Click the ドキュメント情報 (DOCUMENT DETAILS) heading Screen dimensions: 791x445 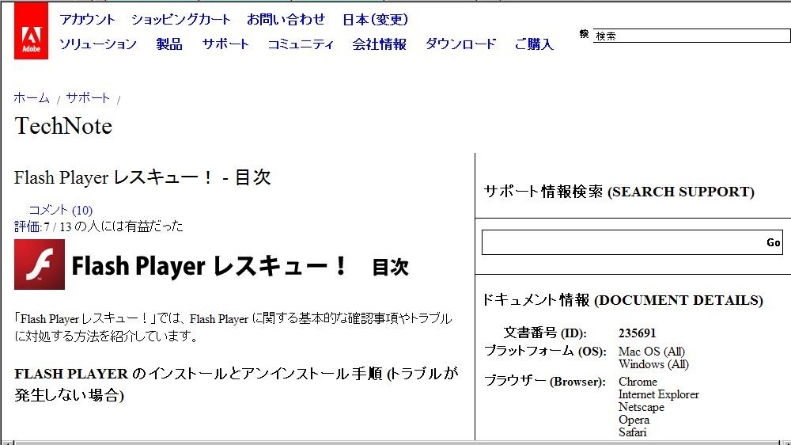click(x=623, y=300)
